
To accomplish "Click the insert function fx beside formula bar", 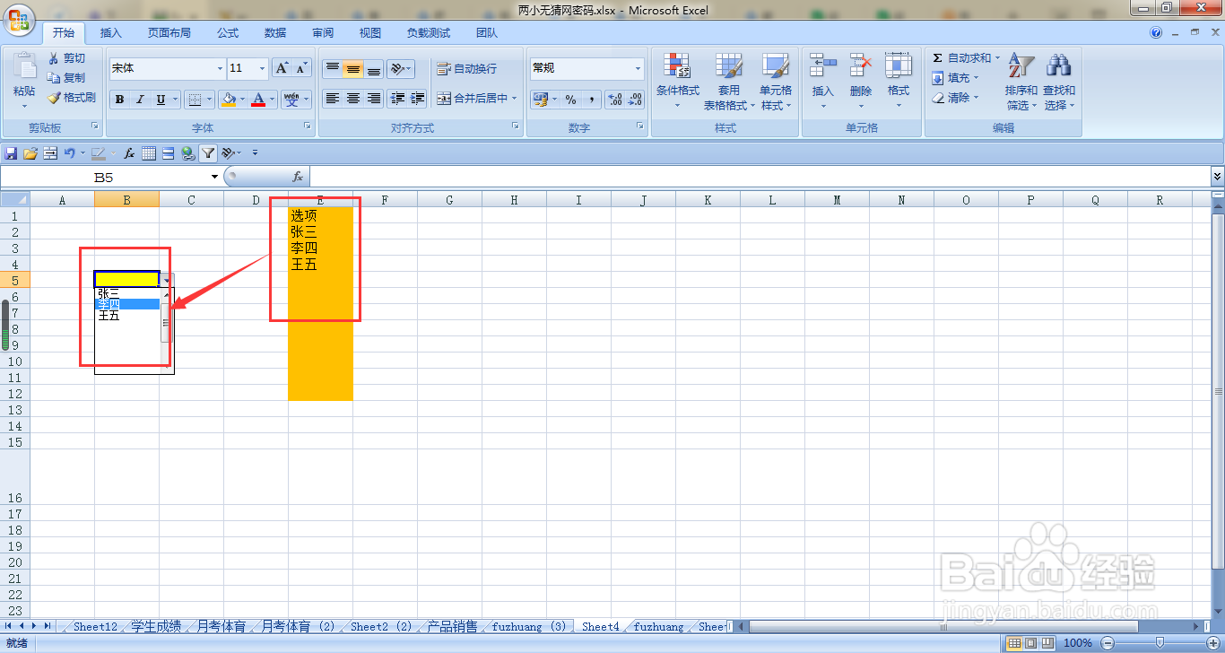I will (x=298, y=178).
